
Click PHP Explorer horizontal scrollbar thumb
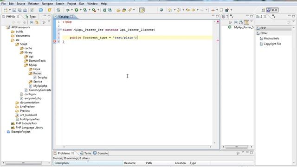click(24, 163)
